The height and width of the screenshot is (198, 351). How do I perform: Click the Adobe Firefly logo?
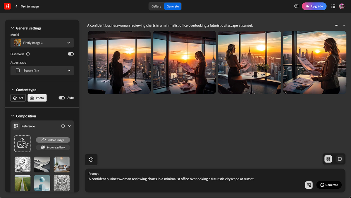7,6
